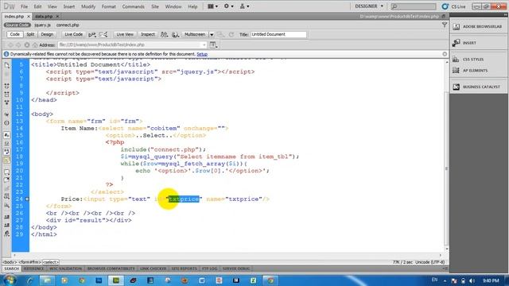Click the volume icon in system tray

click(472, 280)
